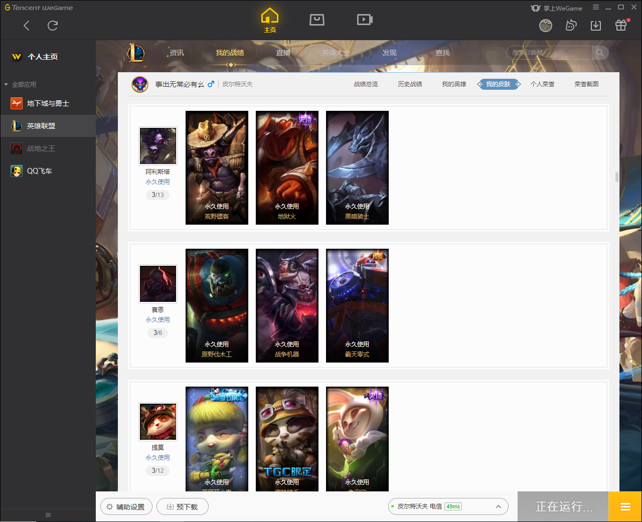Click the League of Legends logo
The image size is (642, 522).
click(x=136, y=53)
